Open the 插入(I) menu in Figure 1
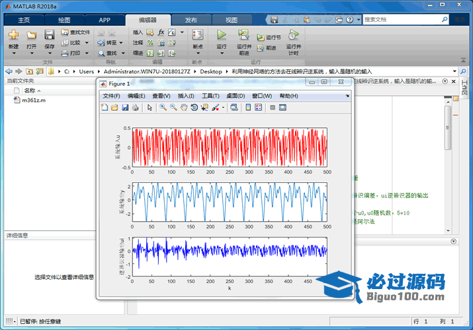 click(186, 96)
